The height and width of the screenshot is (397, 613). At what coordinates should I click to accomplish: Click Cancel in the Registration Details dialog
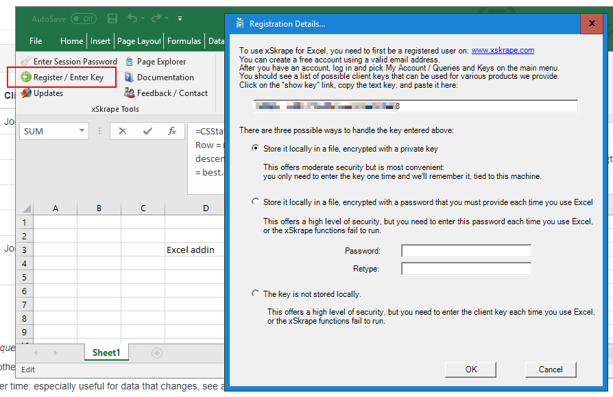[551, 370]
